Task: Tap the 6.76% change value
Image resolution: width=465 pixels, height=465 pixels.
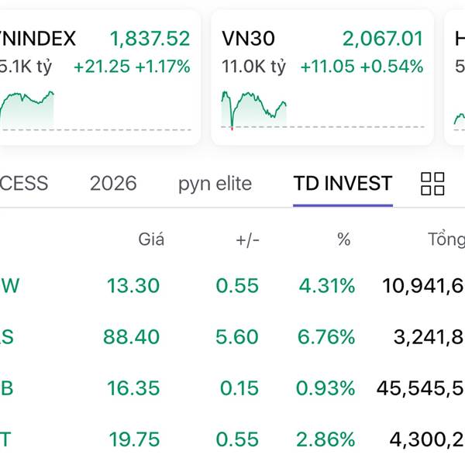Action: (x=327, y=337)
